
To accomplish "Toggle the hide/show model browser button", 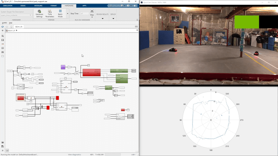I will point(3,150).
